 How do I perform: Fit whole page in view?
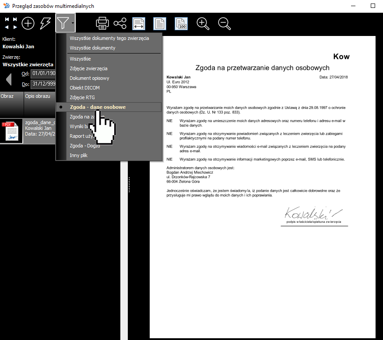pyautogui.click(x=160, y=24)
